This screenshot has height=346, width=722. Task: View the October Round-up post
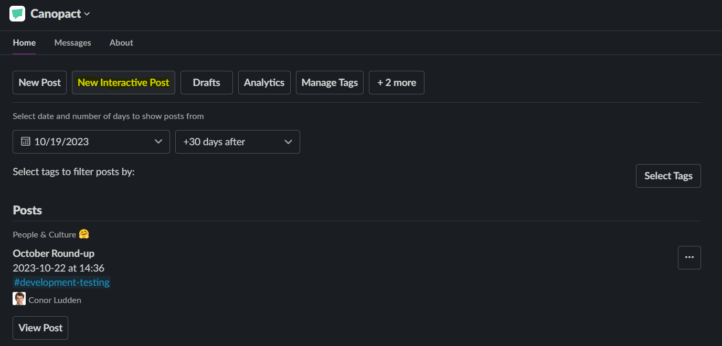[x=40, y=328]
